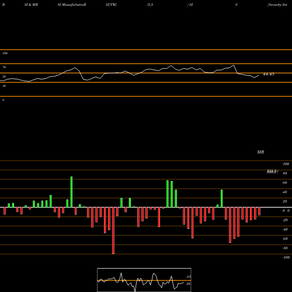Click the -80 label on MR axis
The image size is (292, 292).
[x=285, y=248]
